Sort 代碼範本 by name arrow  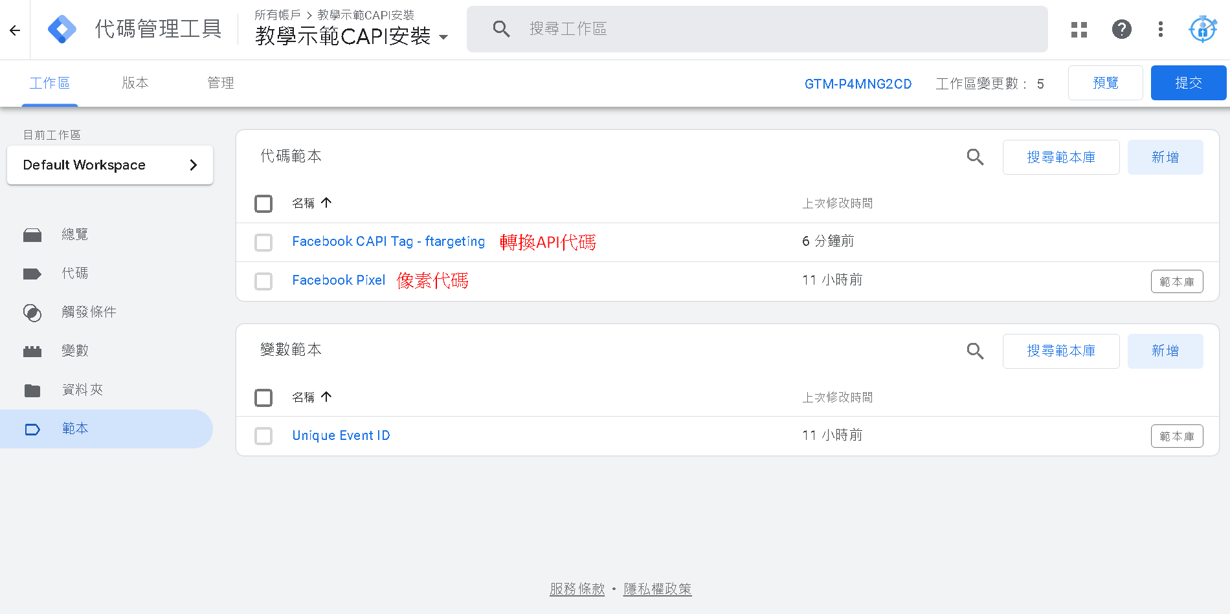pyautogui.click(x=326, y=203)
